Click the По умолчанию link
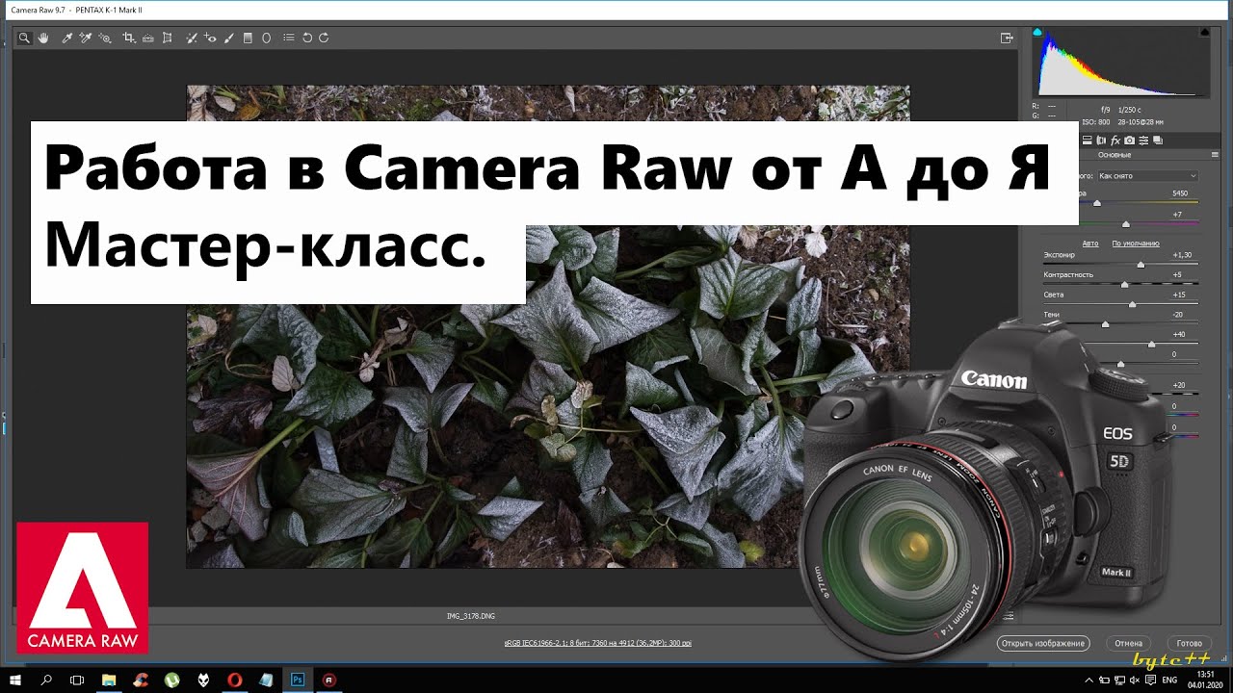1233x693 pixels. pos(1136,244)
